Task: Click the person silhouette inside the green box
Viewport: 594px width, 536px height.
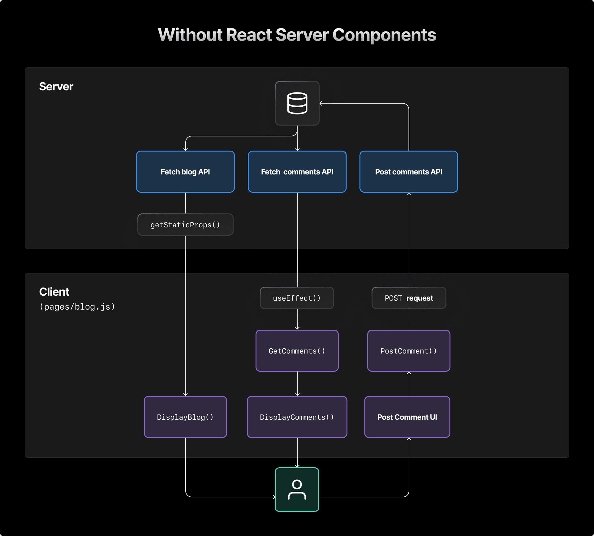Action: 296,490
